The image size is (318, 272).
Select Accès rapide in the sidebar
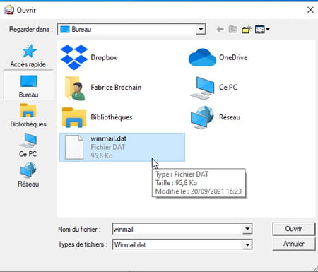(x=28, y=56)
